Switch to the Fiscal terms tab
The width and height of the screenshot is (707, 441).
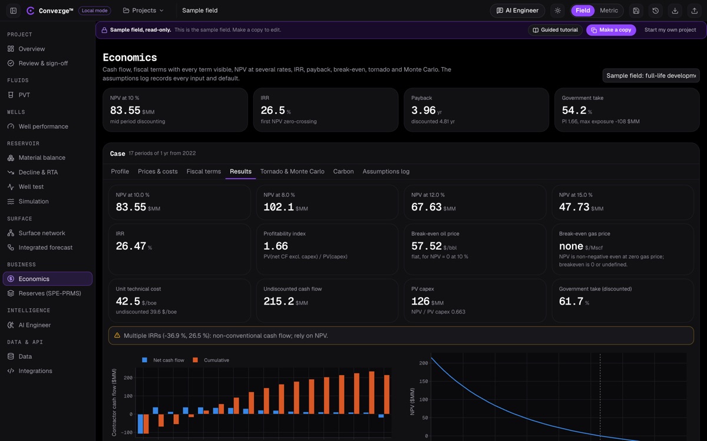[204, 172]
